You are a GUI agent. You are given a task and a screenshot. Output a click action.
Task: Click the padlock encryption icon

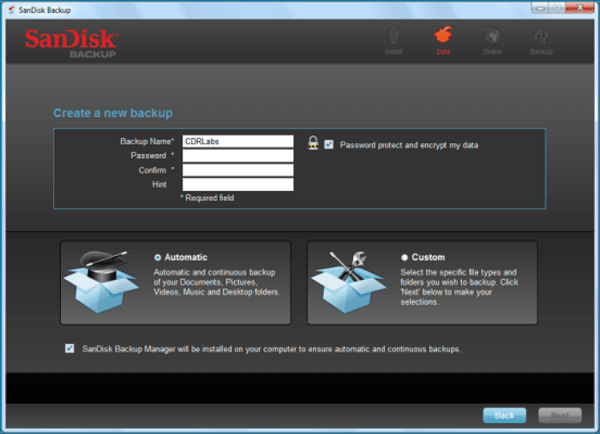pos(313,143)
